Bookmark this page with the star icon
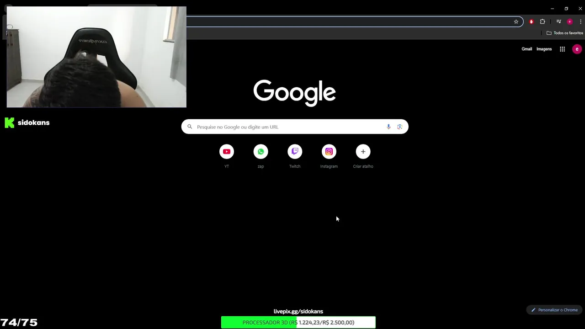Viewport: 585px width, 329px height. (516, 21)
